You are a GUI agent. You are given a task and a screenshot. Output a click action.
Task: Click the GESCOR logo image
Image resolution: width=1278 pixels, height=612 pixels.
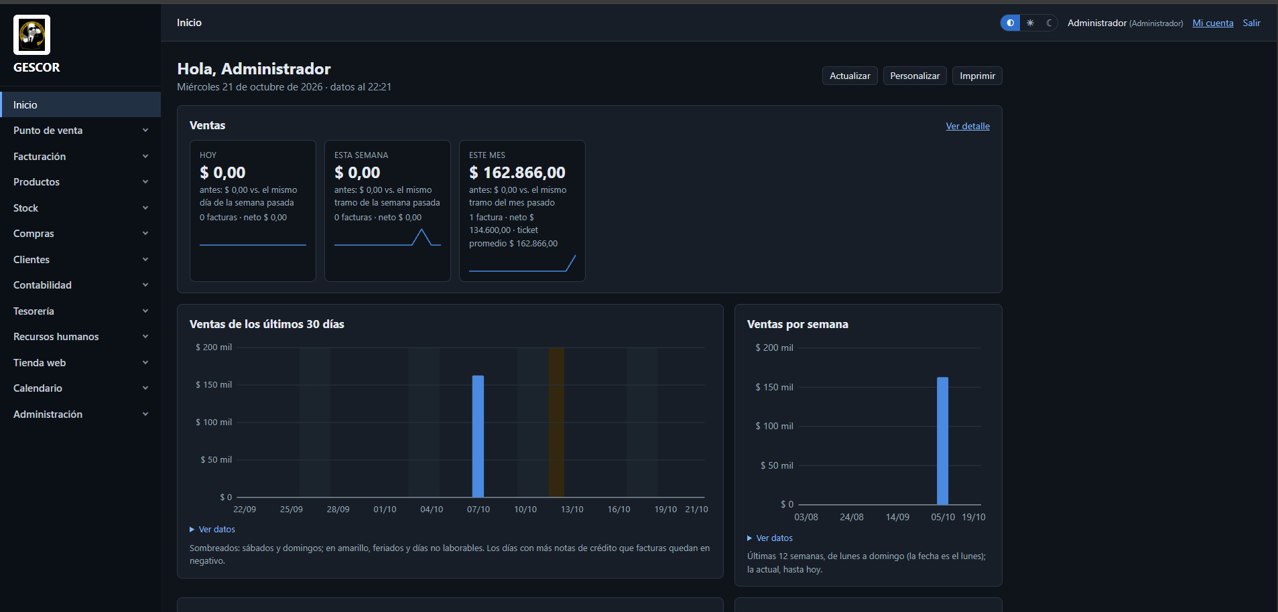click(x=31, y=35)
